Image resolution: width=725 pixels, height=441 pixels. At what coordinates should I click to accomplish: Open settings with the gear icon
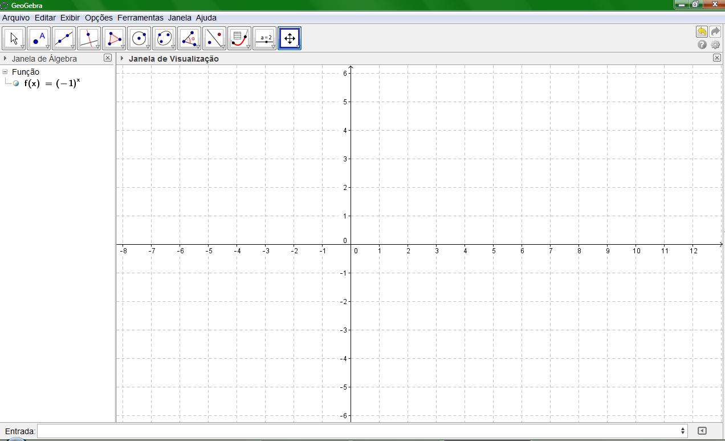(x=715, y=44)
